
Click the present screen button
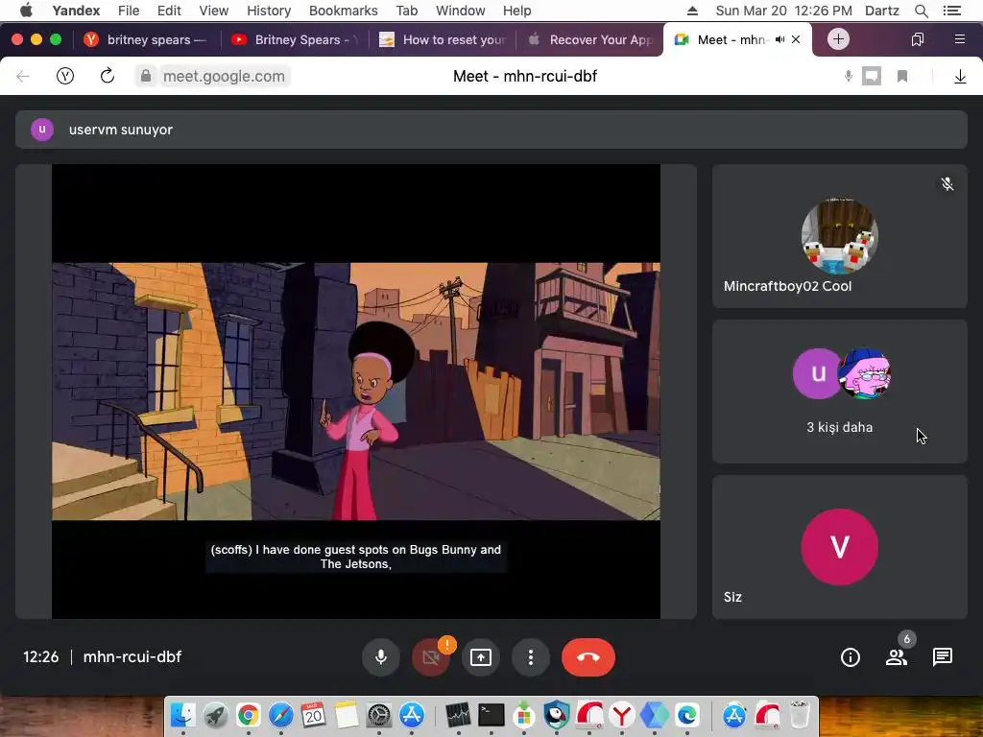481,656
